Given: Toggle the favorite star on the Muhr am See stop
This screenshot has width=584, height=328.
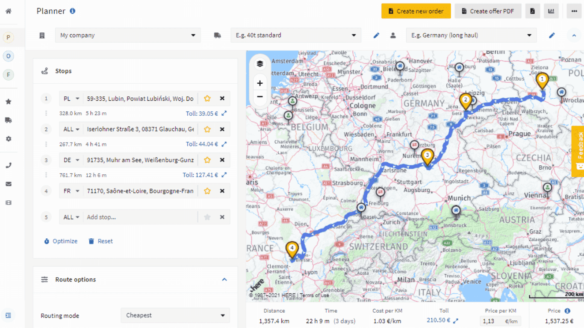Looking at the screenshot, I should coord(207,160).
